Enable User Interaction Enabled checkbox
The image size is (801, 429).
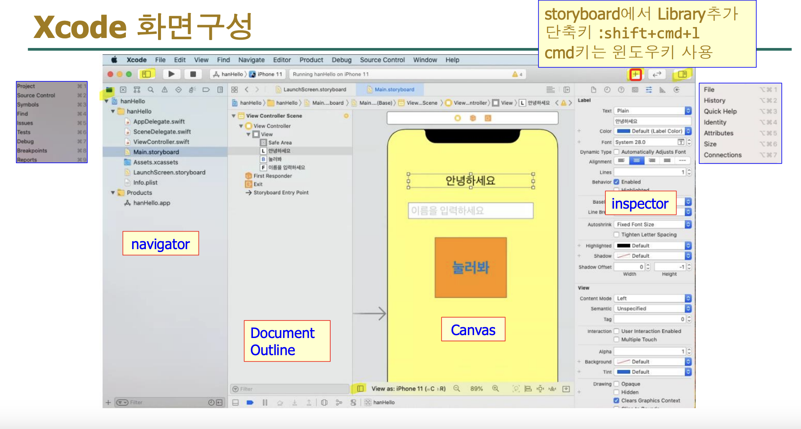pos(616,331)
